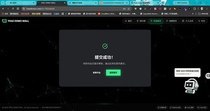The height and width of the screenshot is (111, 210).
Task: Expand the hidden bookmarks chevron
Action: (193, 14)
